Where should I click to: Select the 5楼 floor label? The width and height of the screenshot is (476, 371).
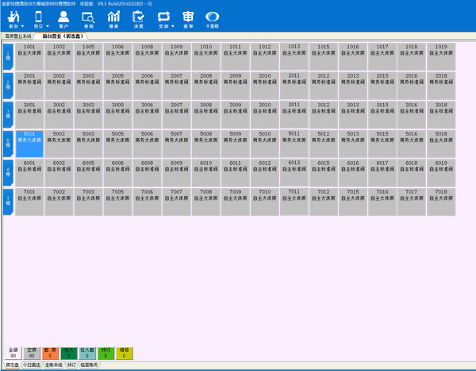click(8, 143)
